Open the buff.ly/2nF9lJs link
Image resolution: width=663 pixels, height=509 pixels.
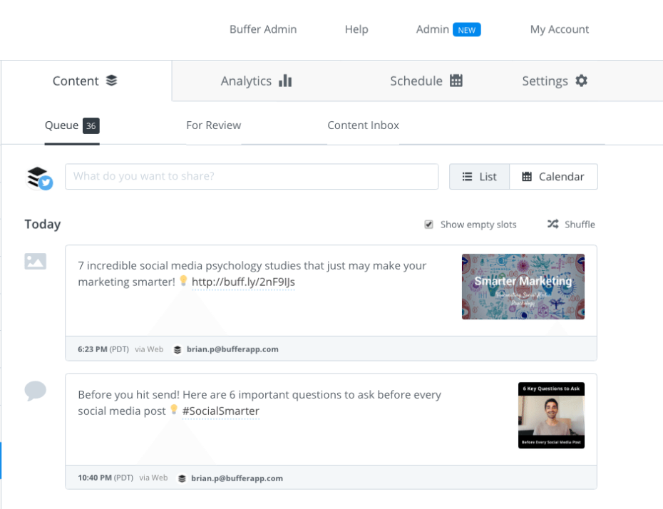click(243, 282)
